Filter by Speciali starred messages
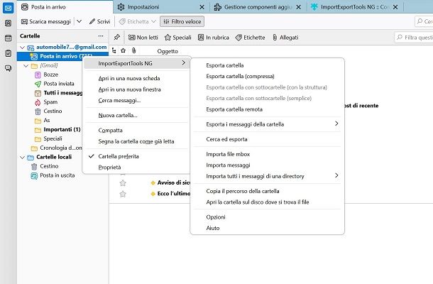The height and width of the screenshot is (284, 433). pyautogui.click(x=178, y=38)
